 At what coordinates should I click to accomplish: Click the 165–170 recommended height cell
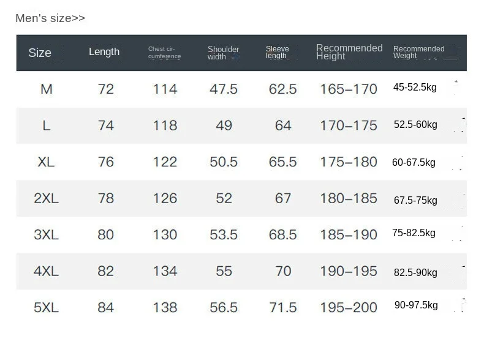349,89
